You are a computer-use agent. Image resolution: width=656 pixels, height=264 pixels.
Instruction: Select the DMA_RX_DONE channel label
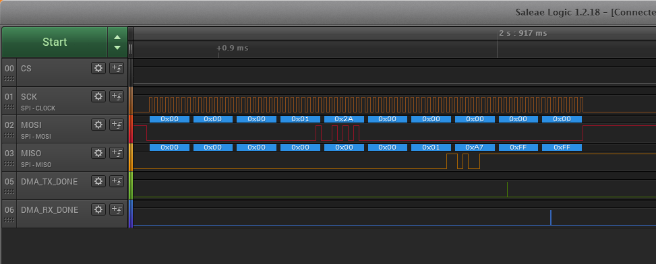(x=49, y=209)
